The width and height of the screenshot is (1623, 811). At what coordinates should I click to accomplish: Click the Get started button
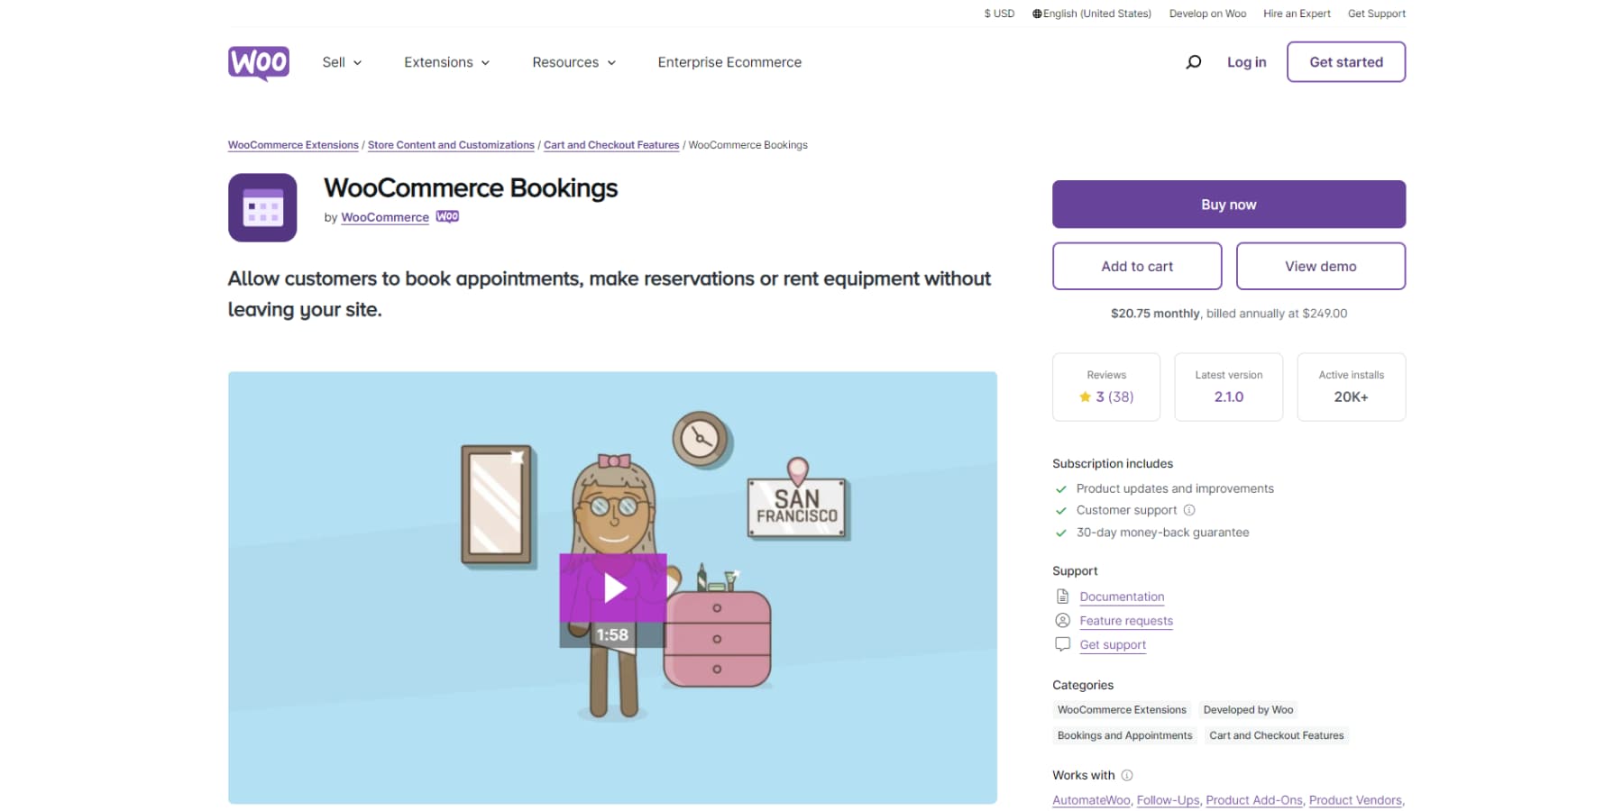tap(1346, 62)
